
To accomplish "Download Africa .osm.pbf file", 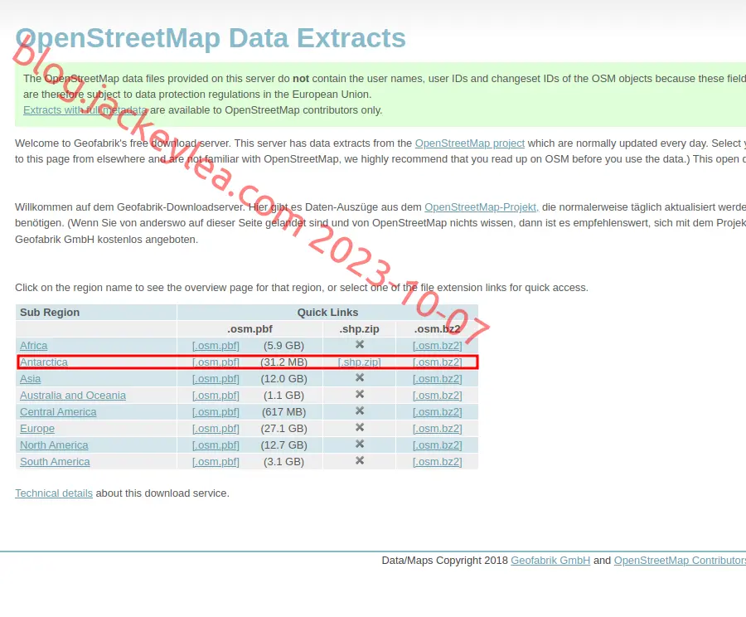I will point(216,346).
